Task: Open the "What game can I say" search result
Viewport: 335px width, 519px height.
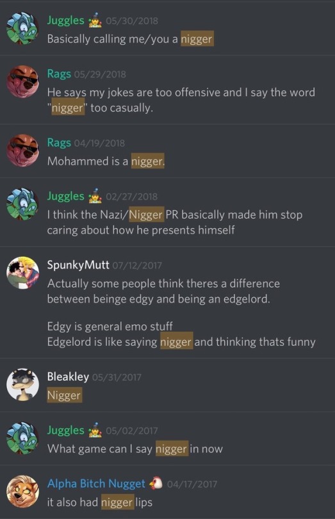Action: [x=168, y=438]
